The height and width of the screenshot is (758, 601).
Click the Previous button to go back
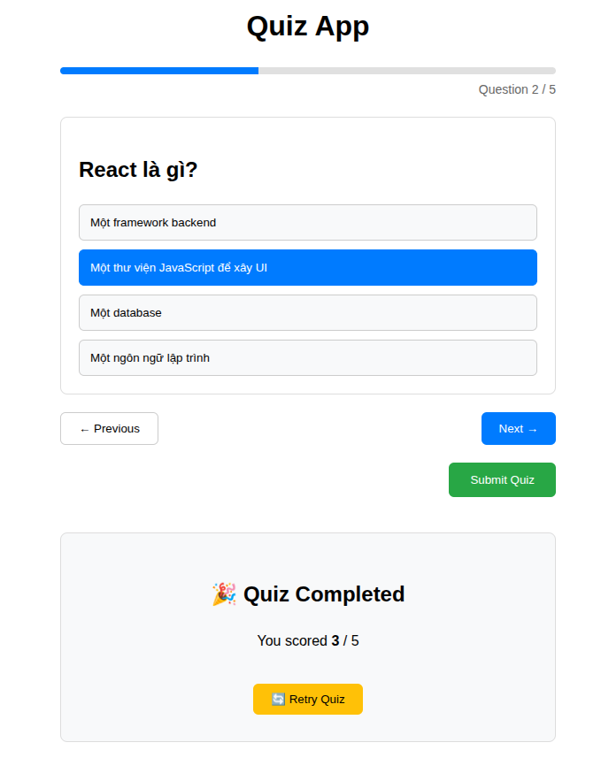[x=109, y=428]
